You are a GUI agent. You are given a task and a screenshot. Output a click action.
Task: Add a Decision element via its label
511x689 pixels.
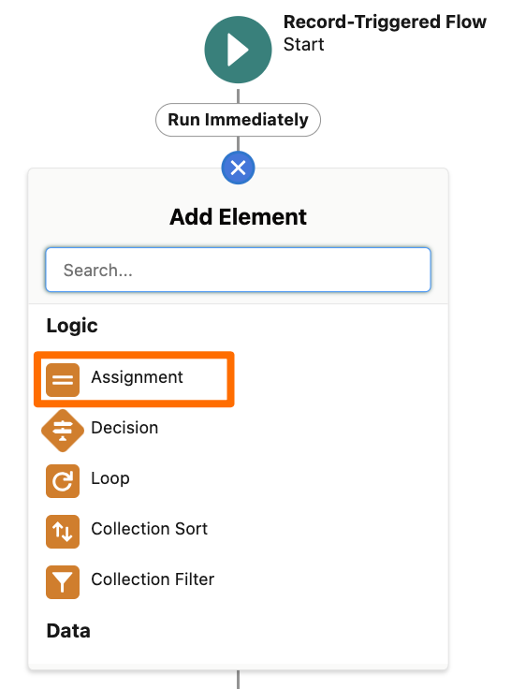(124, 428)
